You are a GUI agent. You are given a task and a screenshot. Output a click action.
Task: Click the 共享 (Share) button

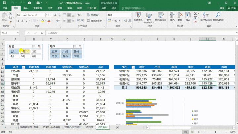click(x=232, y=8)
